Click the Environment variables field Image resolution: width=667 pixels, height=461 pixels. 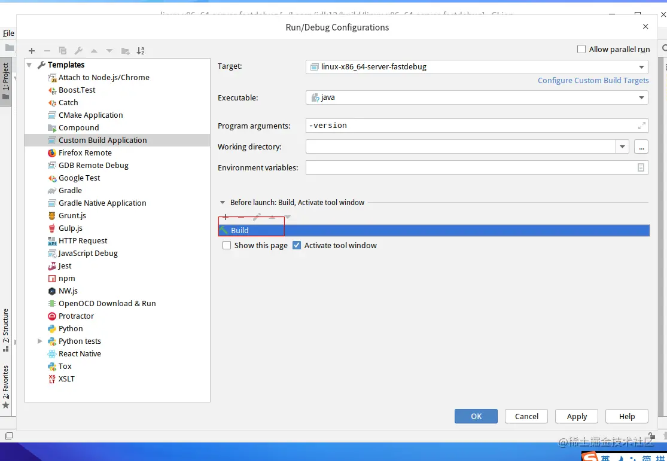(x=476, y=167)
